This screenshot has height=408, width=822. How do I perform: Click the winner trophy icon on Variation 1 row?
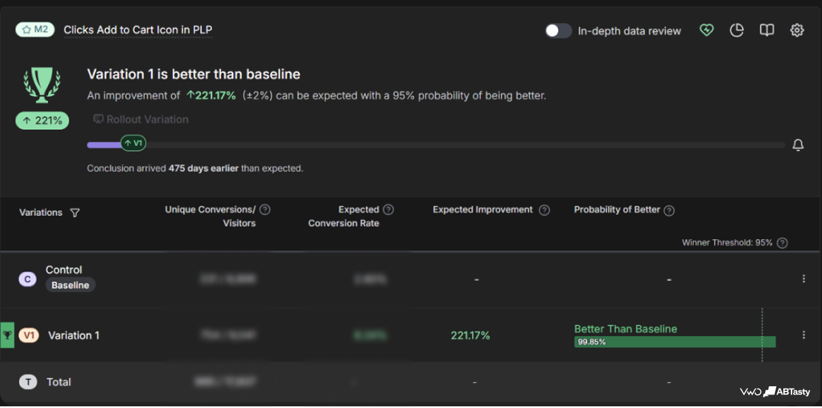(x=7, y=335)
